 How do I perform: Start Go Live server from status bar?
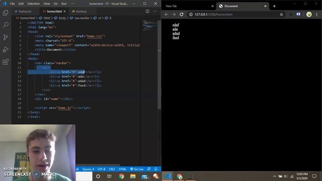[x=137, y=169]
